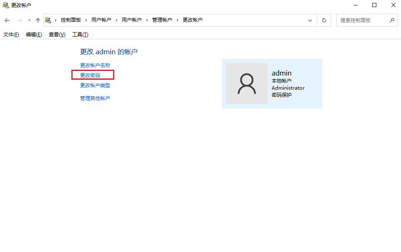Open the 查看 menu
The height and width of the screenshot is (252, 401).
[x=56, y=34]
